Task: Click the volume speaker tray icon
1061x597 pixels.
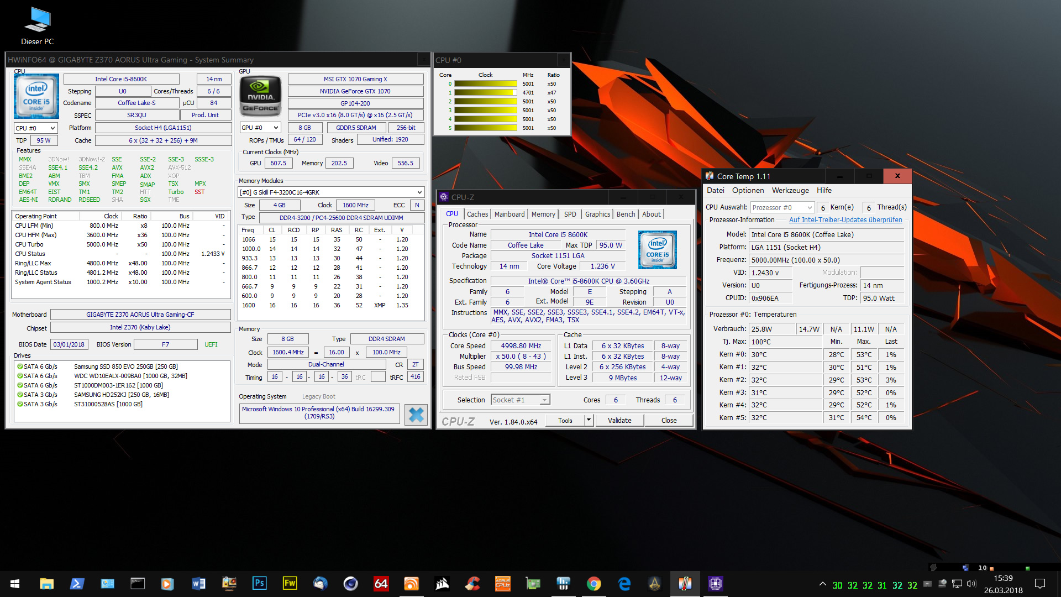Action: pyautogui.click(x=971, y=584)
